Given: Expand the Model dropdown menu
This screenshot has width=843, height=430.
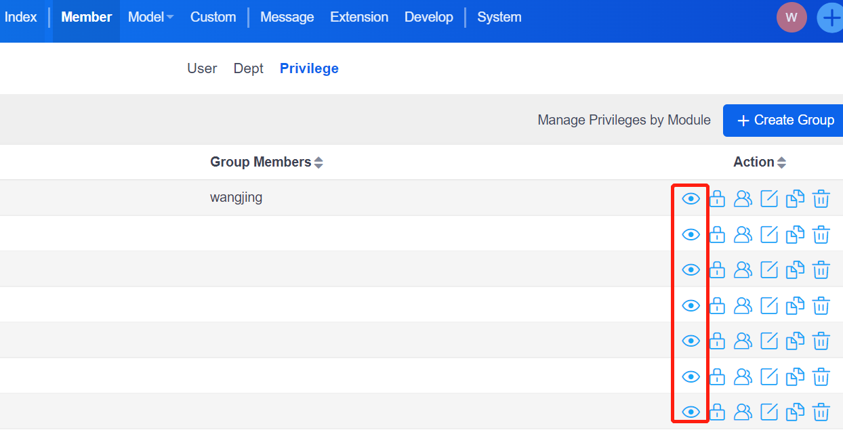Looking at the screenshot, I should point(150,18).
